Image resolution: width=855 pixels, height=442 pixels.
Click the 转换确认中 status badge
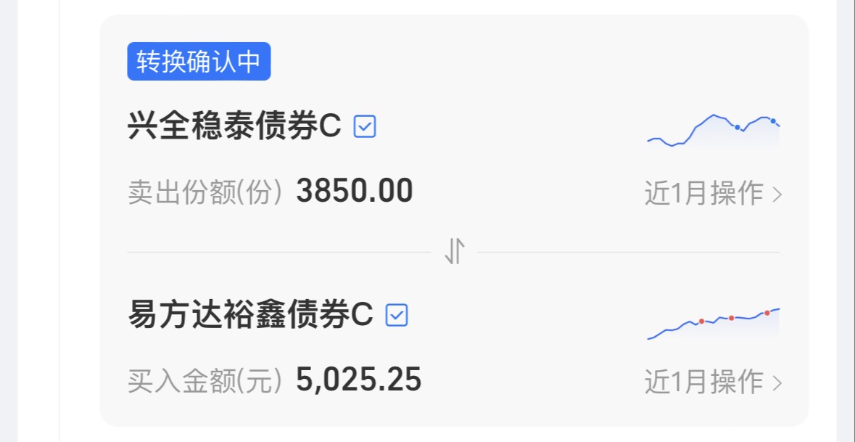point(199,62)
